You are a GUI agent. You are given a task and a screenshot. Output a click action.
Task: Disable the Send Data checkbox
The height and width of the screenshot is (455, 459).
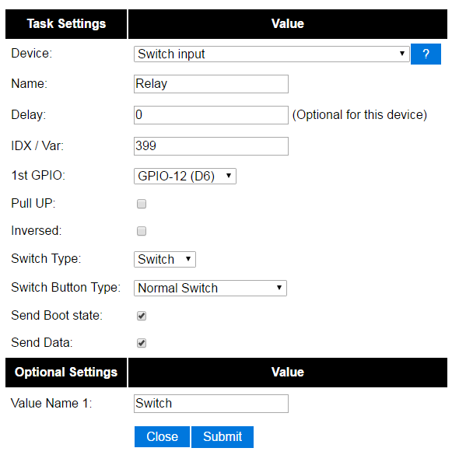coord(142,343)
